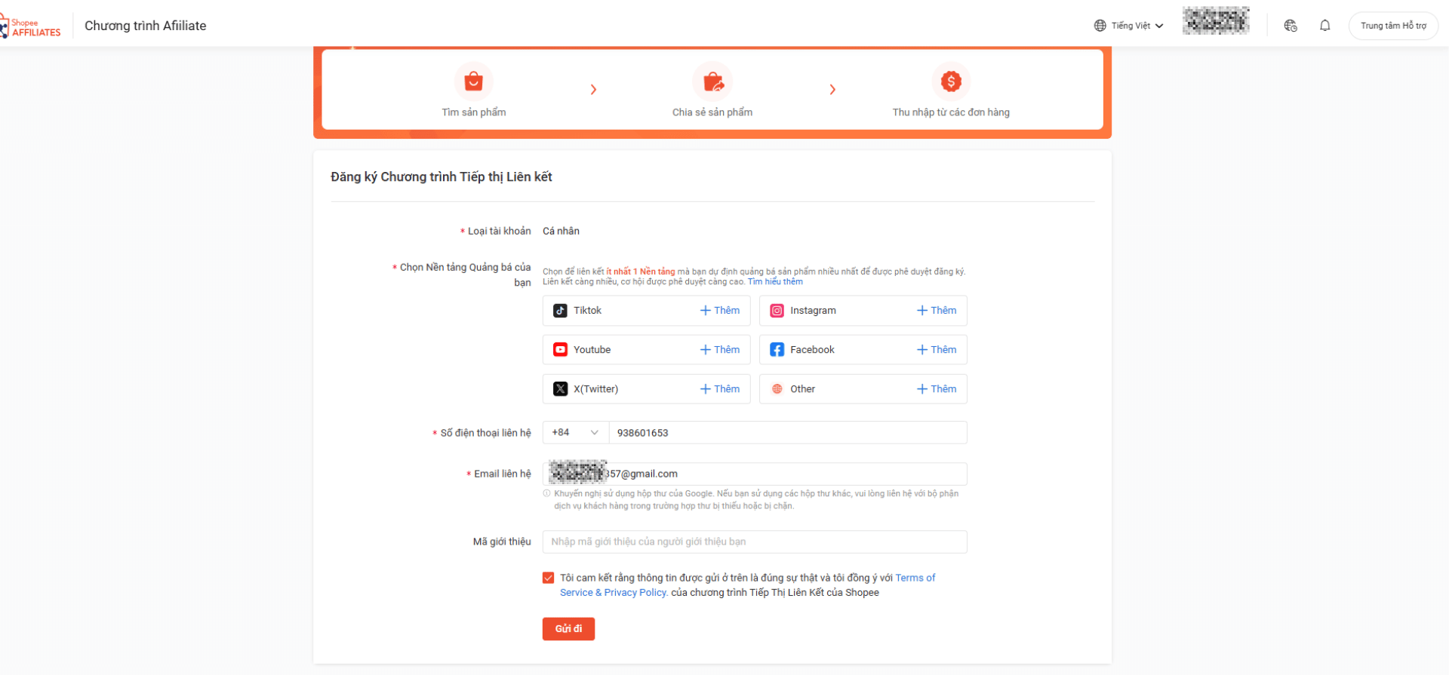Click the Thu nhập dollar coin icon

pyautogui.click(x=951, y=81)
